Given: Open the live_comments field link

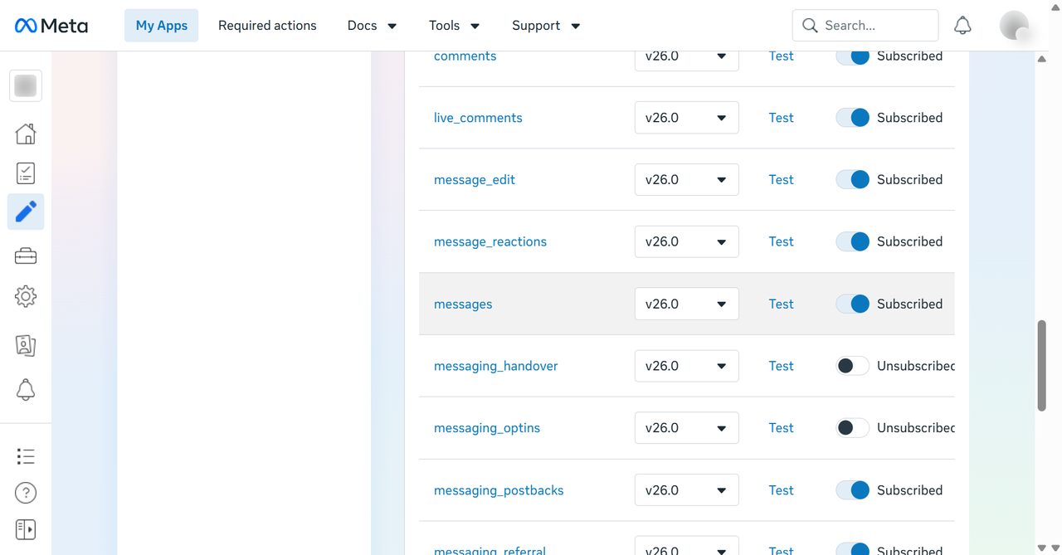Looking at the screenshot, I should pyautogui.click(x=478, y=118).
